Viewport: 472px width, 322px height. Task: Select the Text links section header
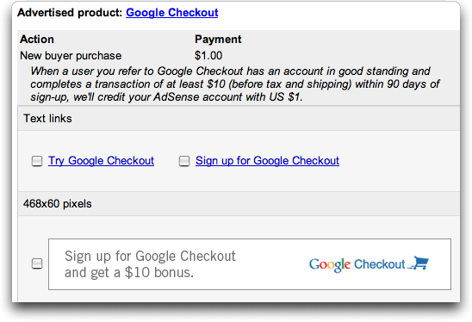click(x=239, y=119)
